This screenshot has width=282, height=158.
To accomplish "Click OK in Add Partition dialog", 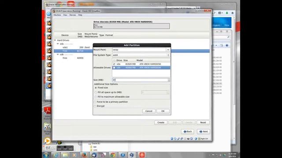I will (x=163, y=111).
